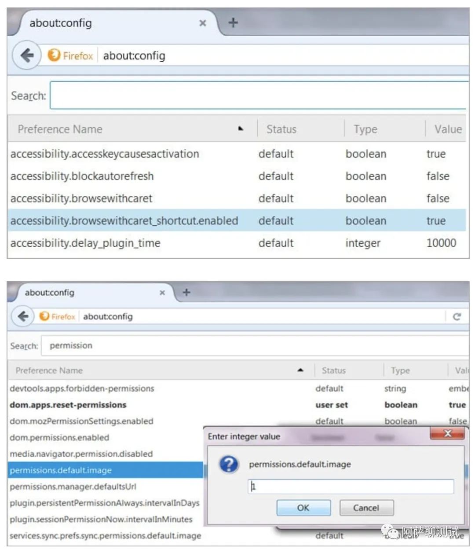475x553 pixels.
Task: Click the integer value field in the dialog
Action: pyautogui.click(x=351, y=486)
